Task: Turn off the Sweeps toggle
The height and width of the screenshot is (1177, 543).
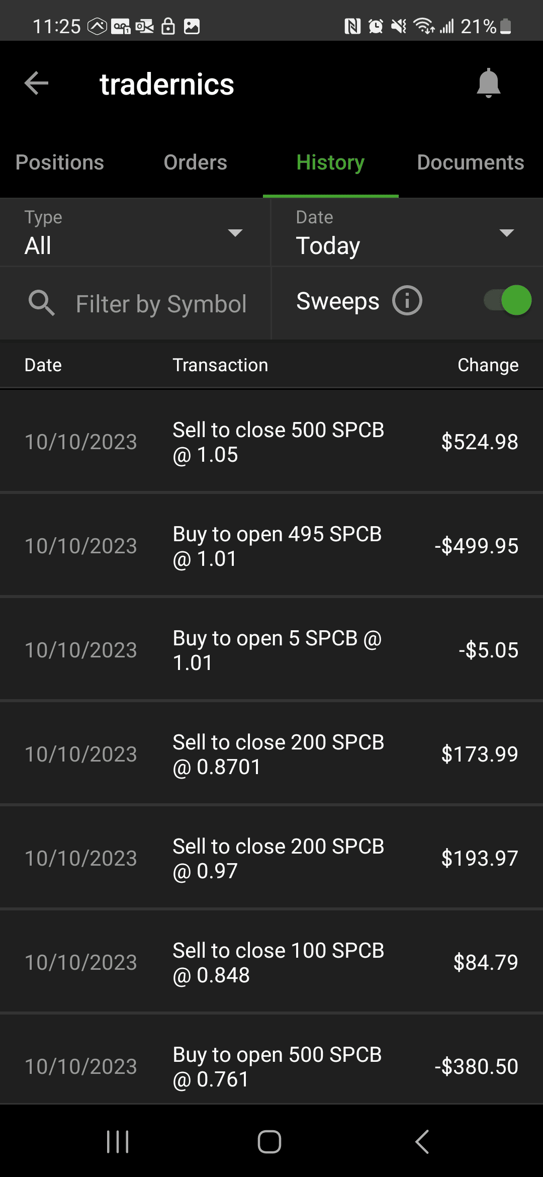Action: [508, 301]
